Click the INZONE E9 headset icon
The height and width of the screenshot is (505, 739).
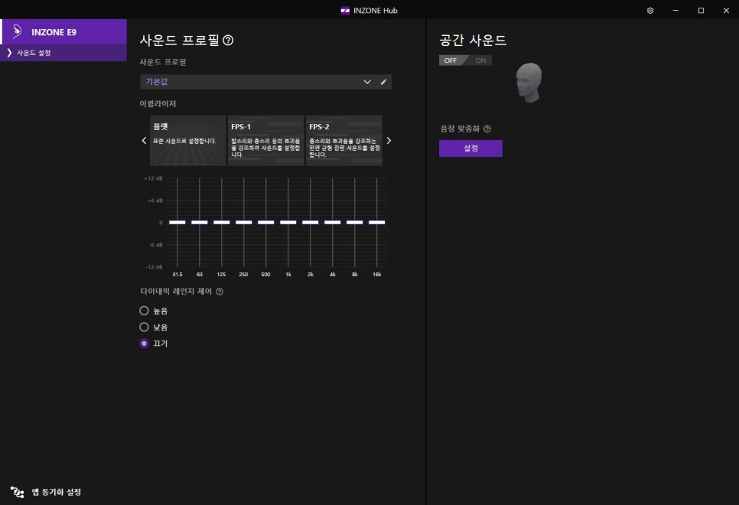[x=18, y=32]
